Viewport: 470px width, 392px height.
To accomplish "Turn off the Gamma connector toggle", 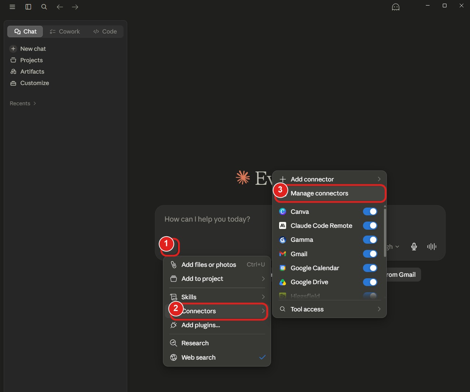I will click(370, 240).
